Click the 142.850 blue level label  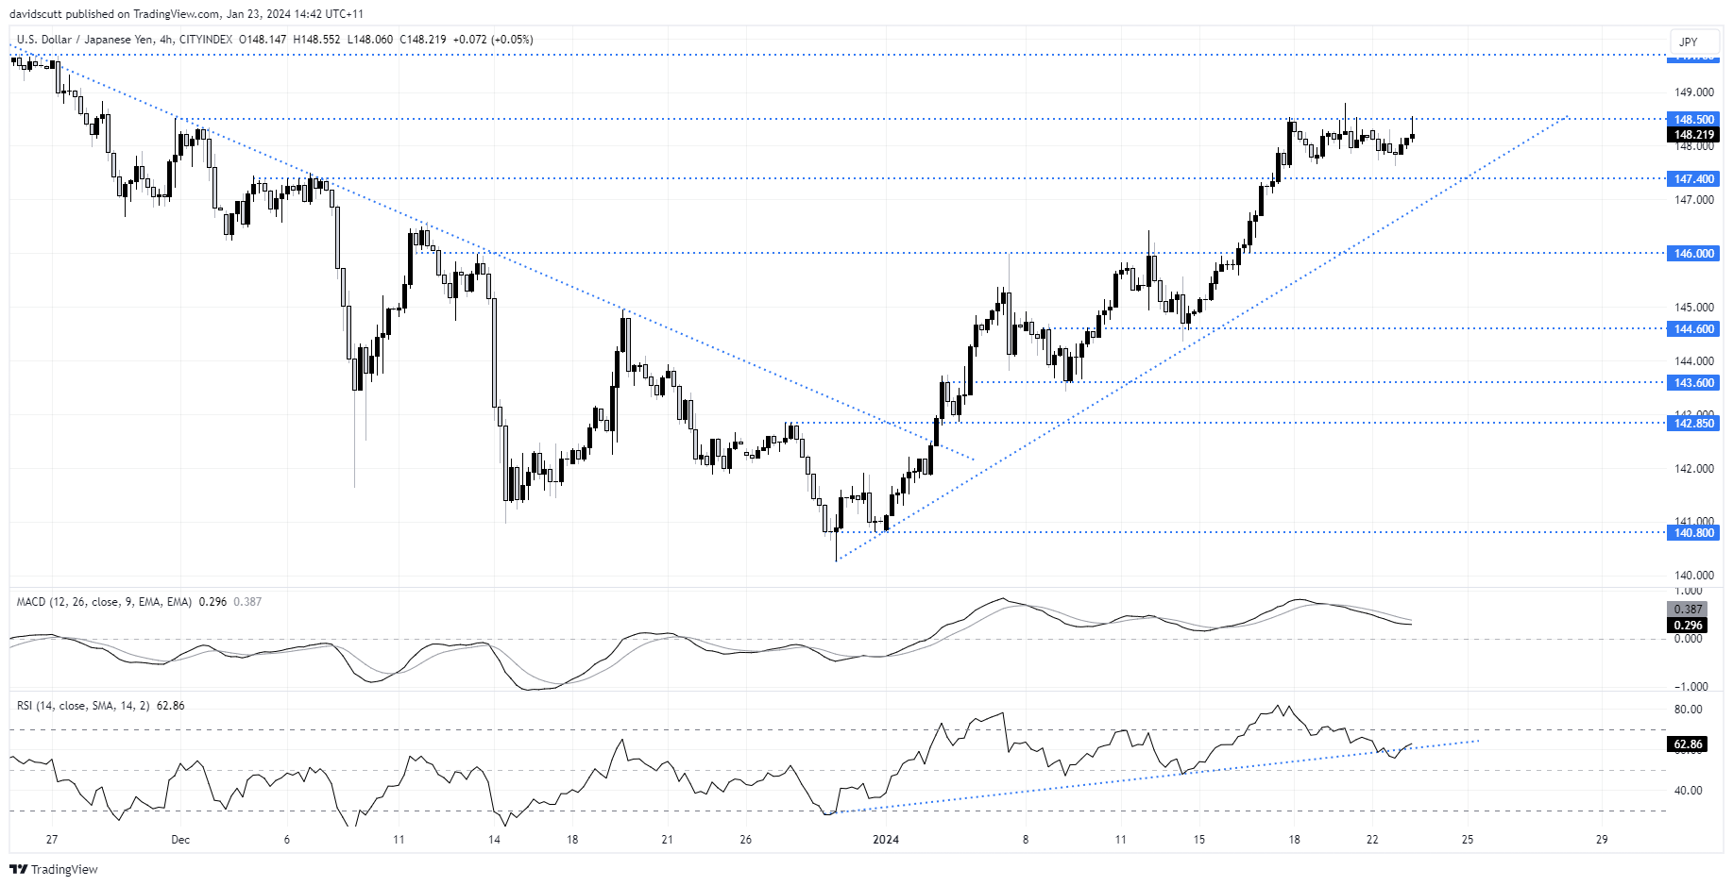(1694, 424)
